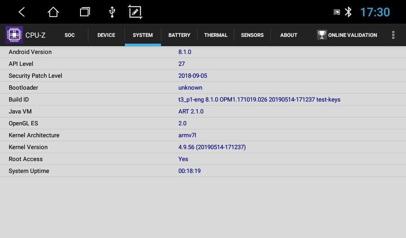Click the Yes root access value

(183, 159)
